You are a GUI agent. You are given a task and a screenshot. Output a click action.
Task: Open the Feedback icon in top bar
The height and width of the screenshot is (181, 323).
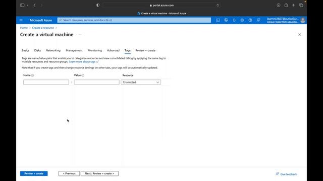(x=258, y=20)
